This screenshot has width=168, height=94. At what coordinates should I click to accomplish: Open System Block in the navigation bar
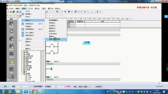(11, 55)
